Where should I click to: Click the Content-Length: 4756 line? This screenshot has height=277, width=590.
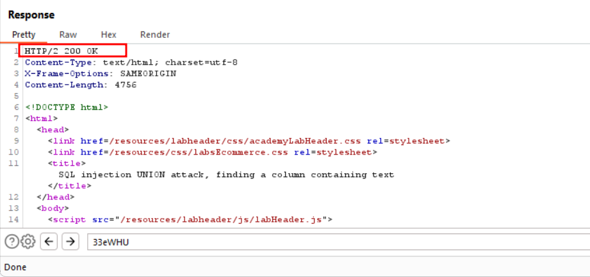pyautogui.click(x=81, y=85)
